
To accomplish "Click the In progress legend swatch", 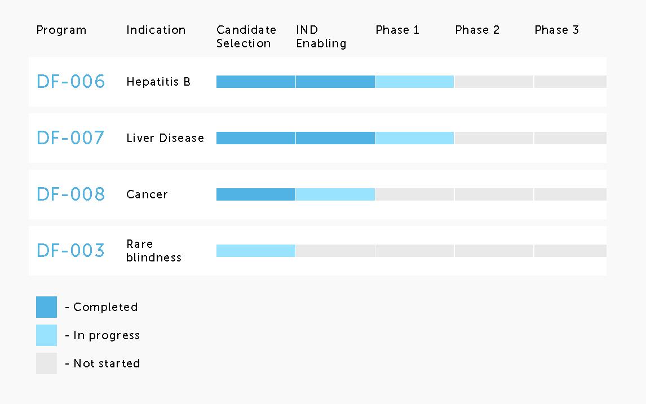I will pos(46,335).
